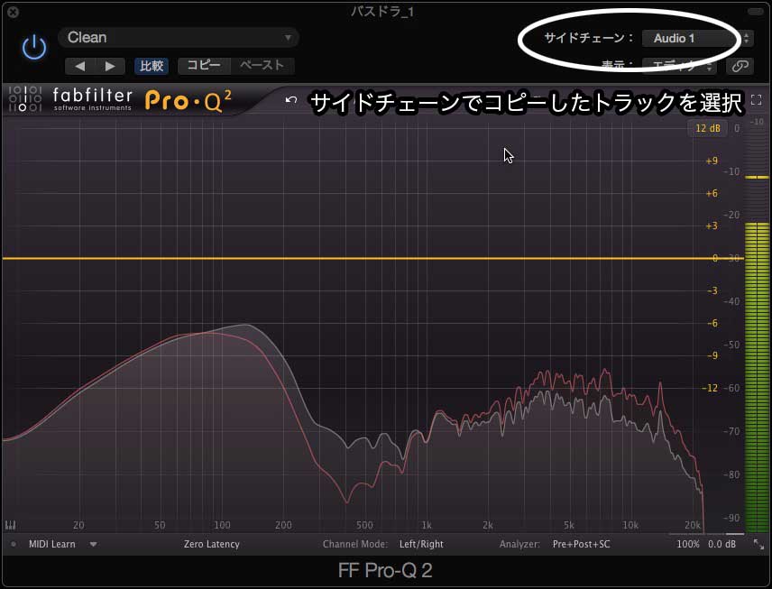Click the '-90' meter scale label
Image resolution: width=772 pixels, height=589 pixels.
pos(733,518)
